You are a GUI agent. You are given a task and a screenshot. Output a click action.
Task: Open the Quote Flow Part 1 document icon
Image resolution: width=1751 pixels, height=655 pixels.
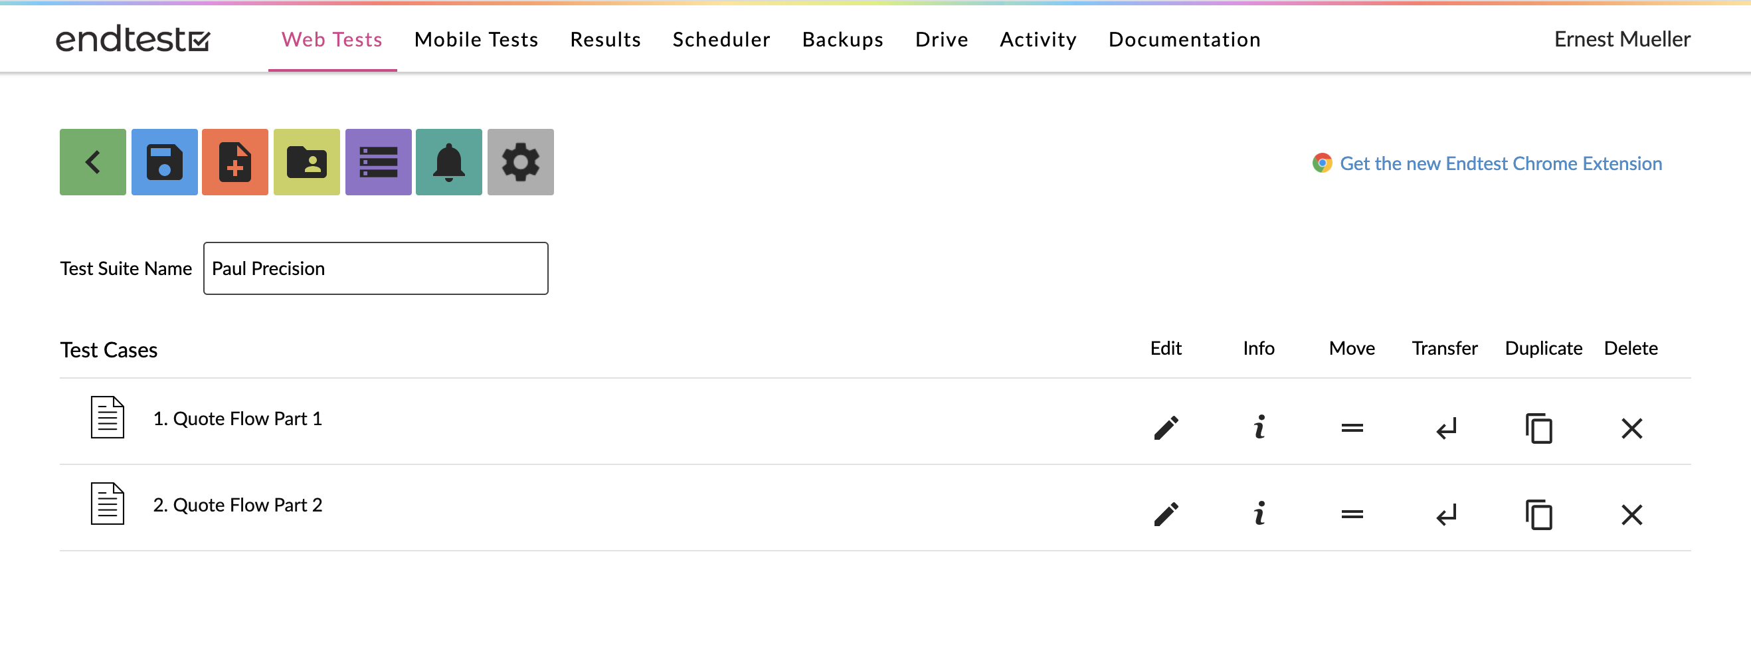[108, 418]
